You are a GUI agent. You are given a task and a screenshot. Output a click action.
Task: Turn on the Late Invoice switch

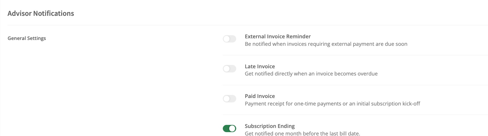point(229,69)
